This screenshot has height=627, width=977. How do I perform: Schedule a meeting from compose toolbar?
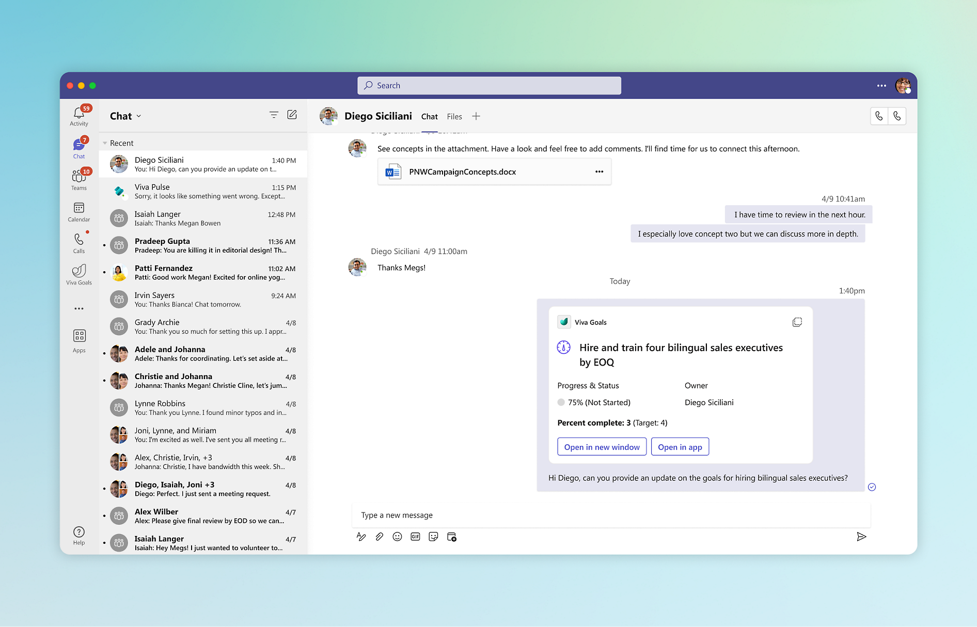tap(452, 537)
